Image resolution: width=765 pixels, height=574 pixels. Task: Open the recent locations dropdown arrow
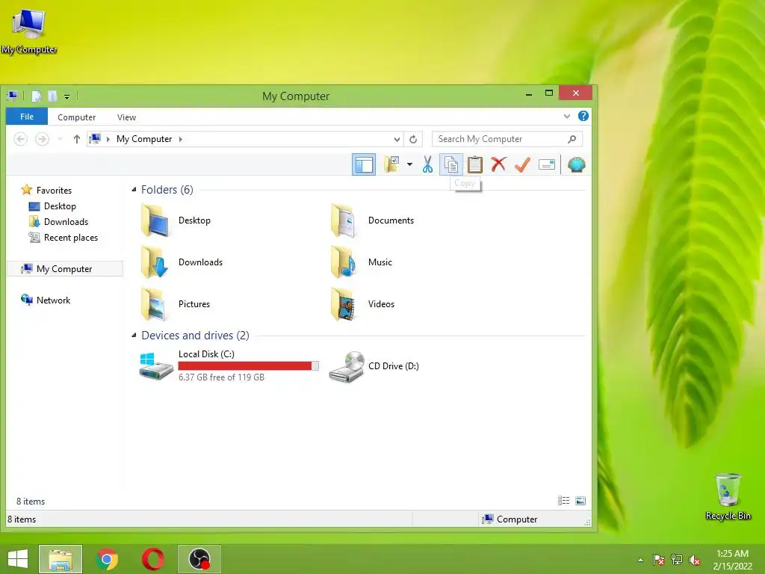pyautogui.click(x=60, y=139)
